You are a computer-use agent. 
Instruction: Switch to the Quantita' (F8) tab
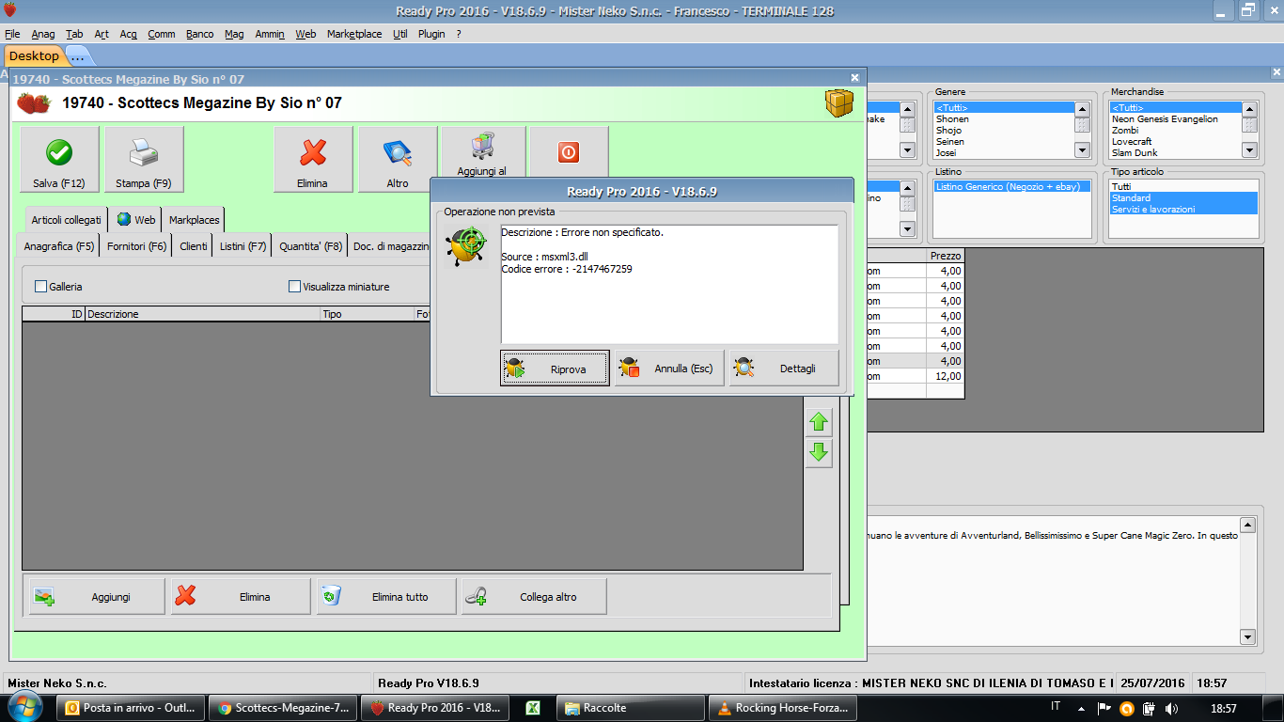click(x=311, y=246)
